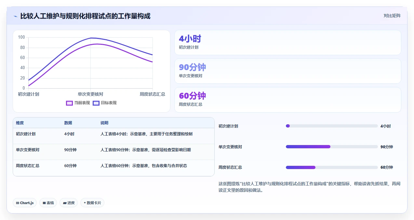Screen dimensions: 414x220
Task: Click the 60分钟 table data cell
Action: (x=71, y=165)
